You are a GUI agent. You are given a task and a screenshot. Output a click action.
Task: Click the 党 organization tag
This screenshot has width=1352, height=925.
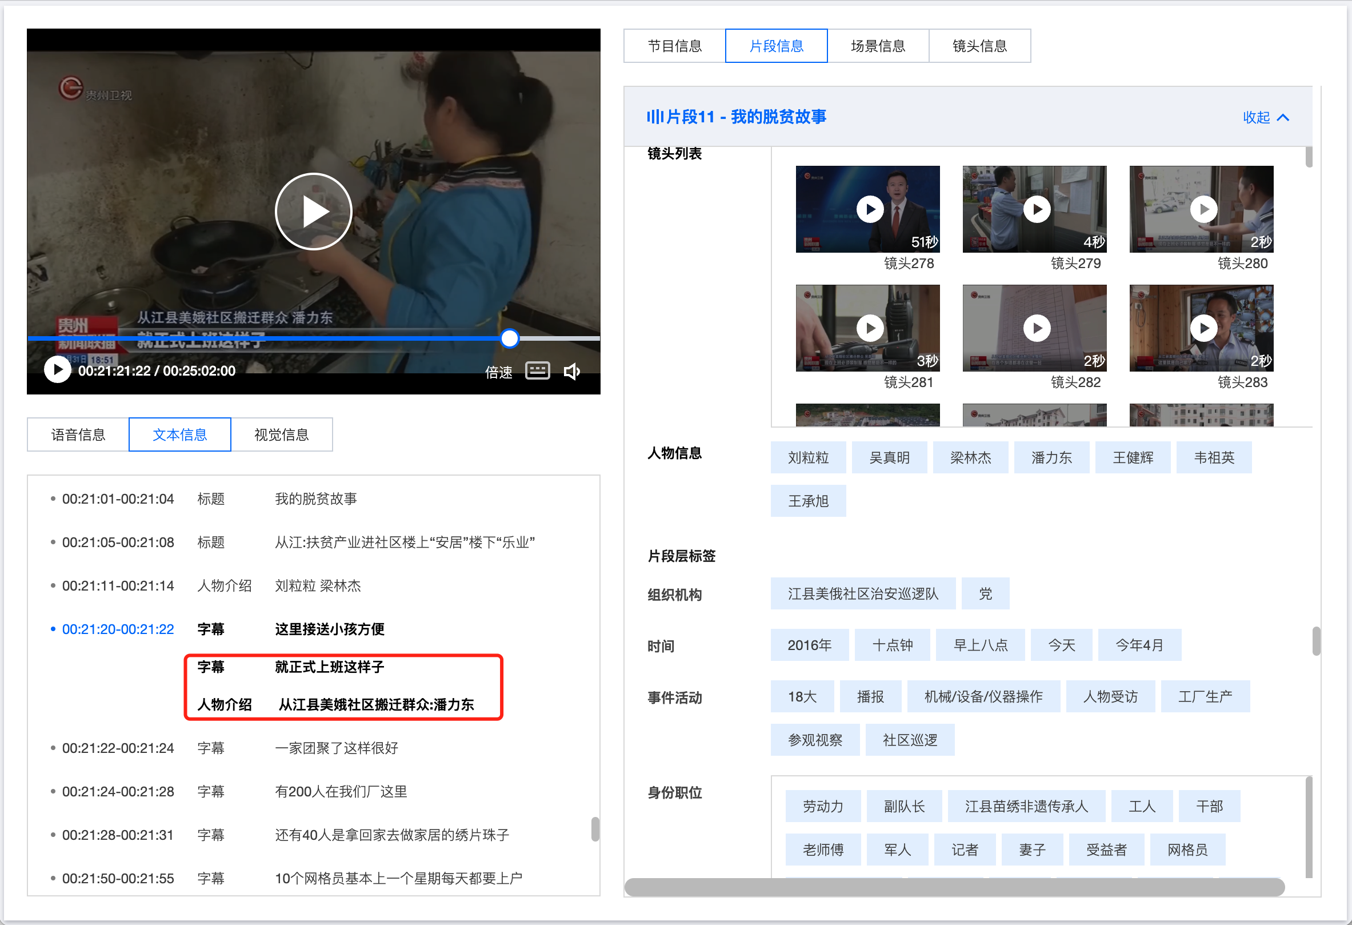tap(985, 594)
